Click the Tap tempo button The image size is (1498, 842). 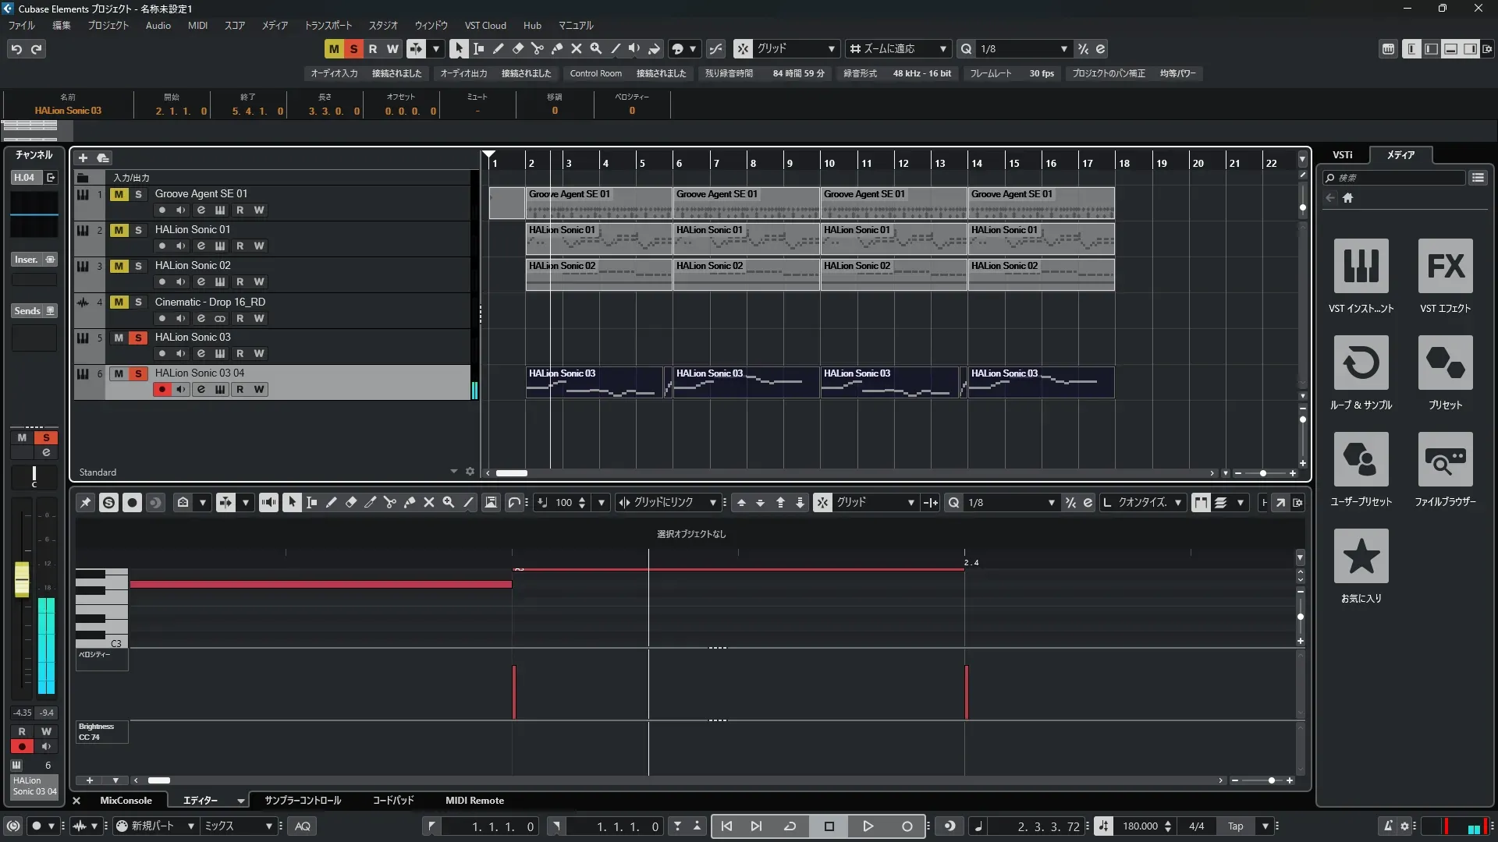tap(1235, 826)
